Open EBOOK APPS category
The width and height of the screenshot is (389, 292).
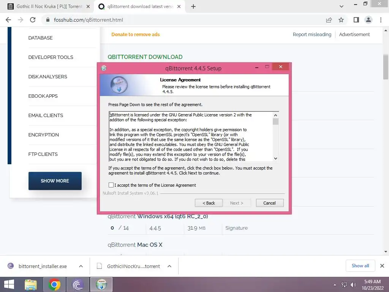[43, 96]
